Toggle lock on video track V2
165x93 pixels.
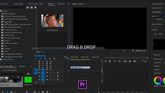[39, 67]
